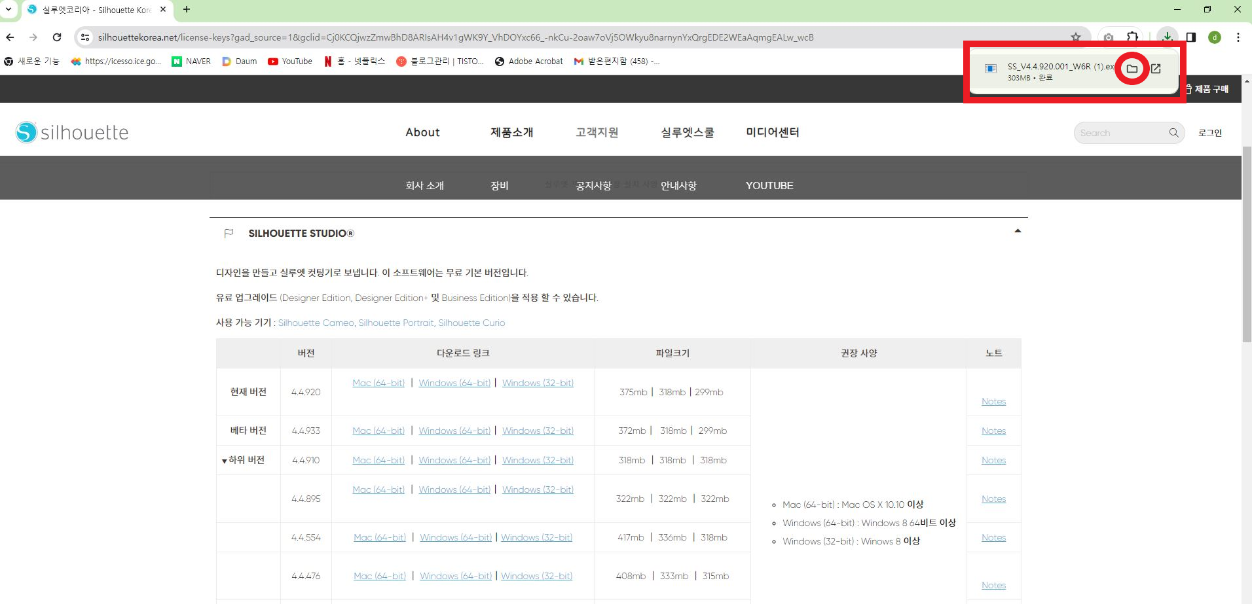Open Notes for version 4.4.920

tap(993, 402)
